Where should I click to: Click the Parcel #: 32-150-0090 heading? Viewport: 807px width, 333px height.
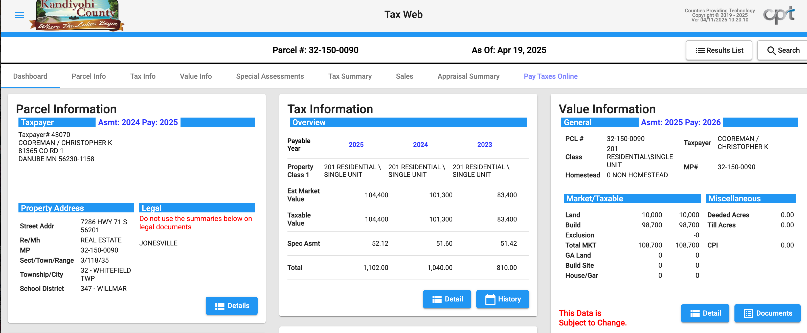point(315,50)
